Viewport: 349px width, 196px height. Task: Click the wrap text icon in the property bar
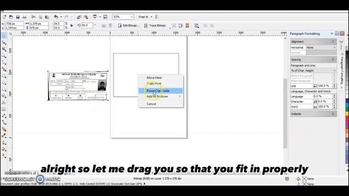click(196, 26)
